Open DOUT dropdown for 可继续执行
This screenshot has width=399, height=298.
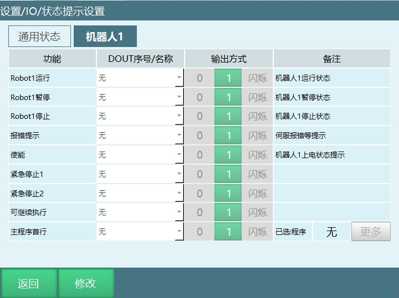point(140,212)
